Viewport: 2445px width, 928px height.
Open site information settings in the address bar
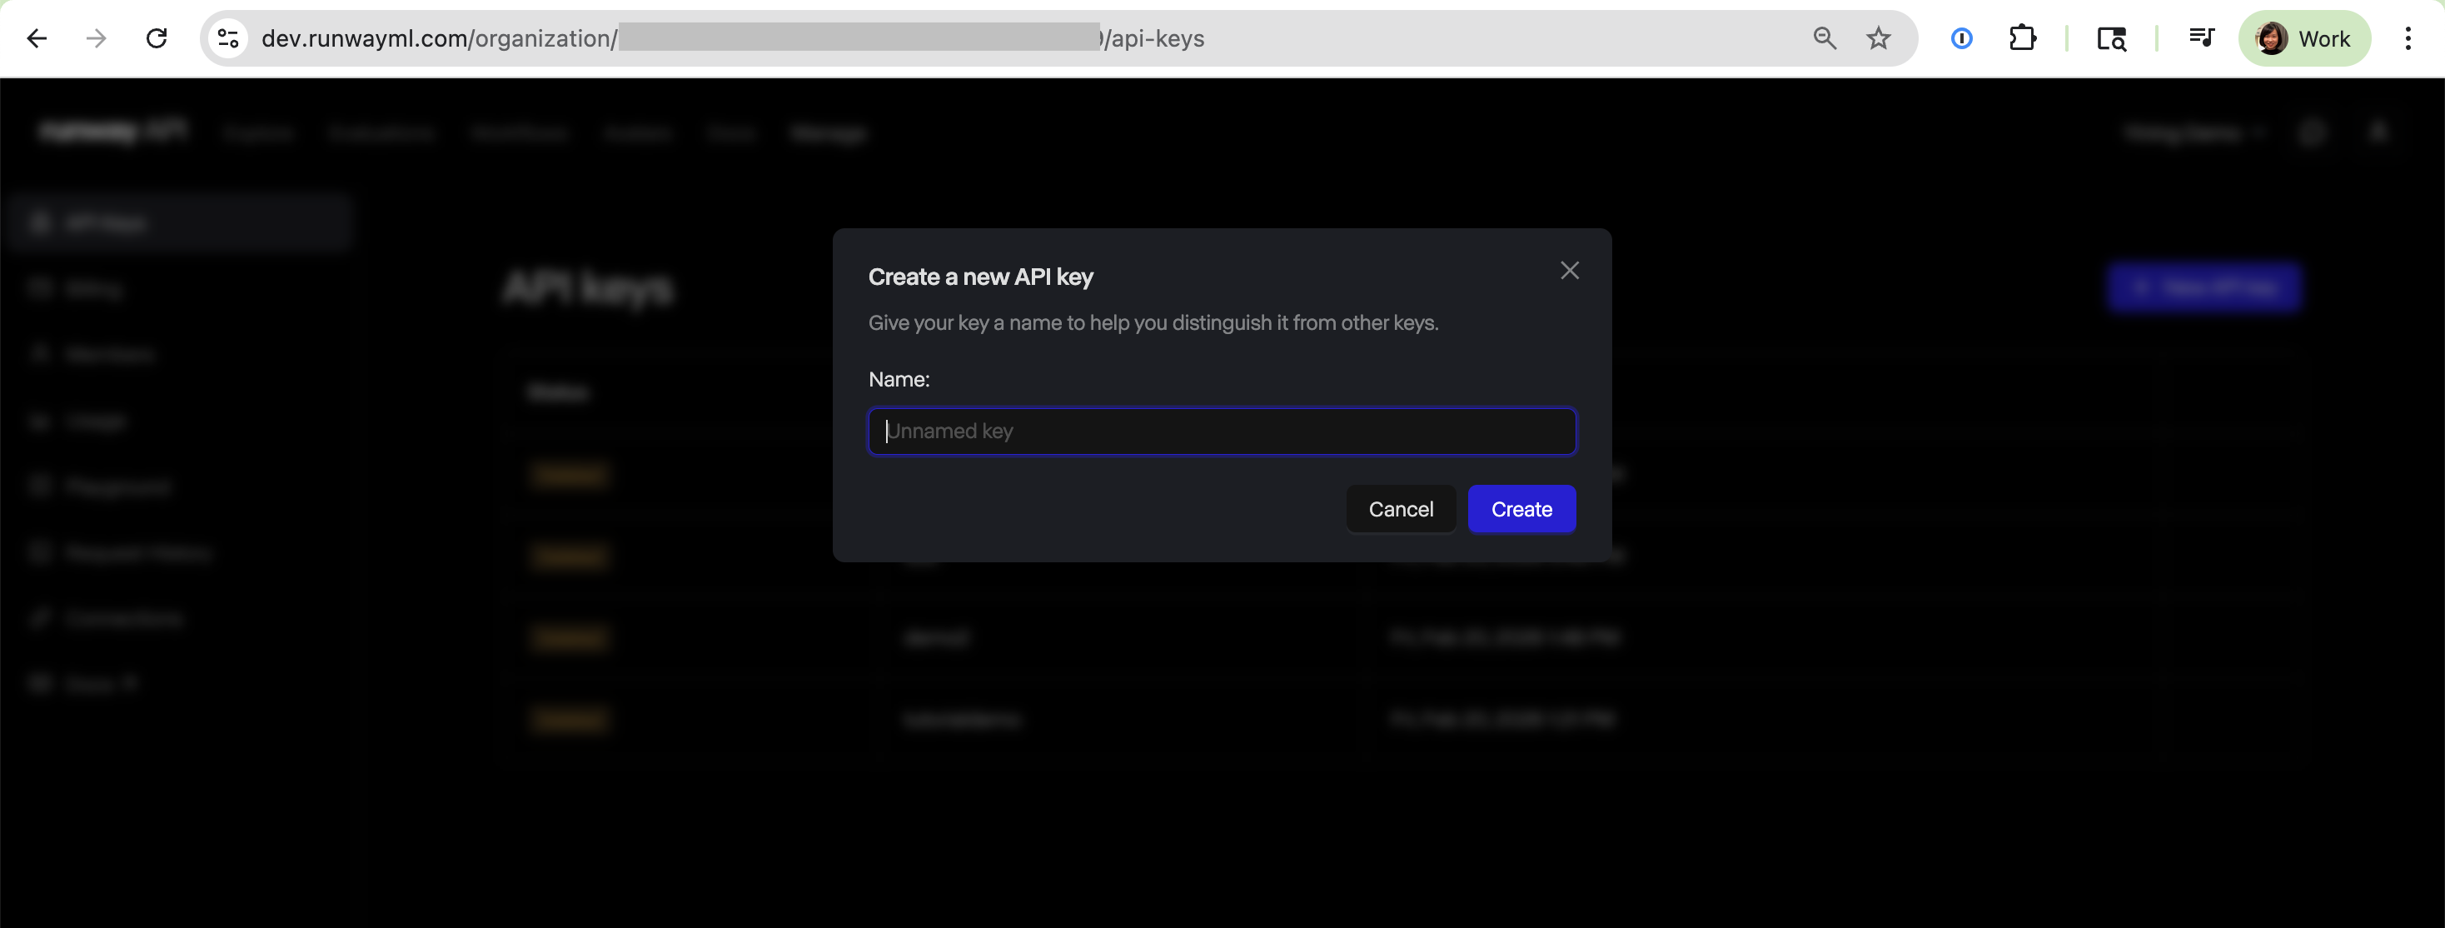pos(226,38)
